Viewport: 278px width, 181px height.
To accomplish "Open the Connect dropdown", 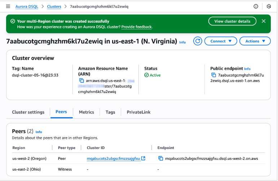I will tap(220, 41).
